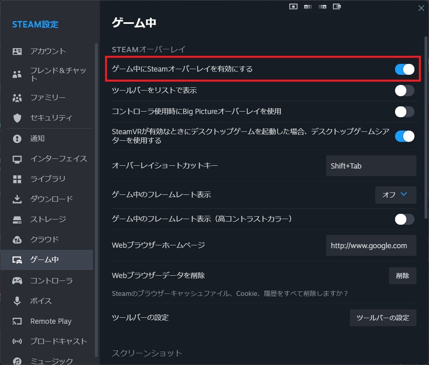Click the sidebar vertical scrollbar
Viewport: 429px width, 365px height.
96,200
